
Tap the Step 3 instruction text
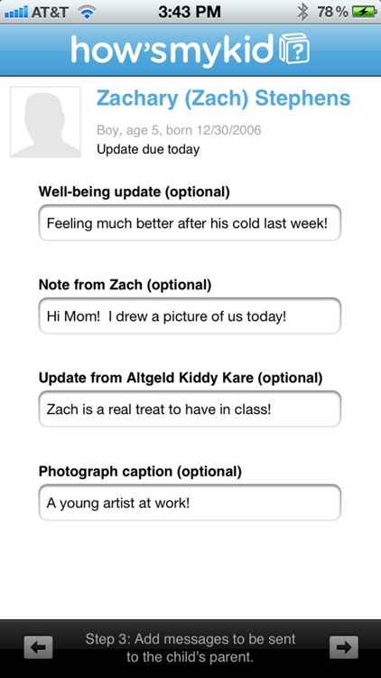[190, 647]
